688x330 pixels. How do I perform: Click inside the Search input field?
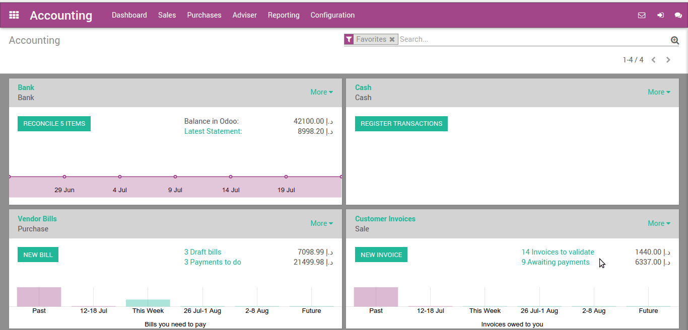pyautogui.click(x=504, y=39)
